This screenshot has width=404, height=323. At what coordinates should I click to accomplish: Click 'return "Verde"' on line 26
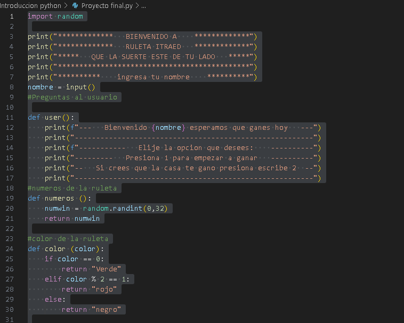tap(91, 269)
